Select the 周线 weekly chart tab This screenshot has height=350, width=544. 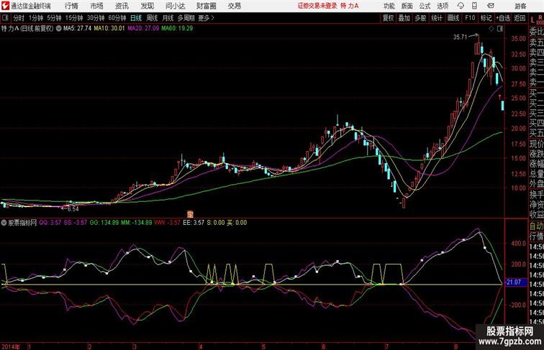(x=152, y=18)
